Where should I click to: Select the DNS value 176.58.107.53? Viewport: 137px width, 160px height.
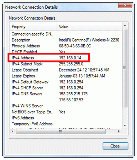(x=71, y=100)
